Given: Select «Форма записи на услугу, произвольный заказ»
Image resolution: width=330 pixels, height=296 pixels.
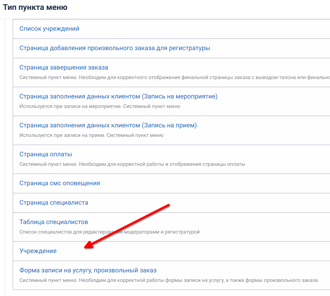Looking at the screenshot, I should [88, 270].
